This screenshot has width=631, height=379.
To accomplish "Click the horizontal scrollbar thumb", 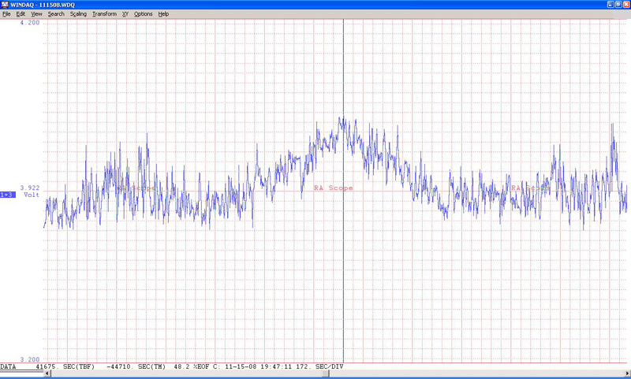I will [x=326, y=373].
